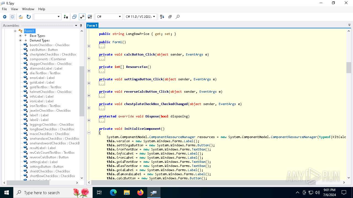
Task: Click the Derived Types node icon
Action: [26, 40]
